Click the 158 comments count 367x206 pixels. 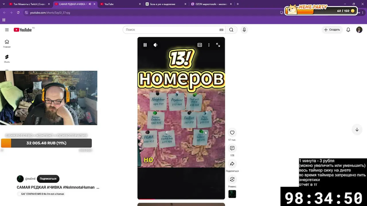click(x=232, y=155)
